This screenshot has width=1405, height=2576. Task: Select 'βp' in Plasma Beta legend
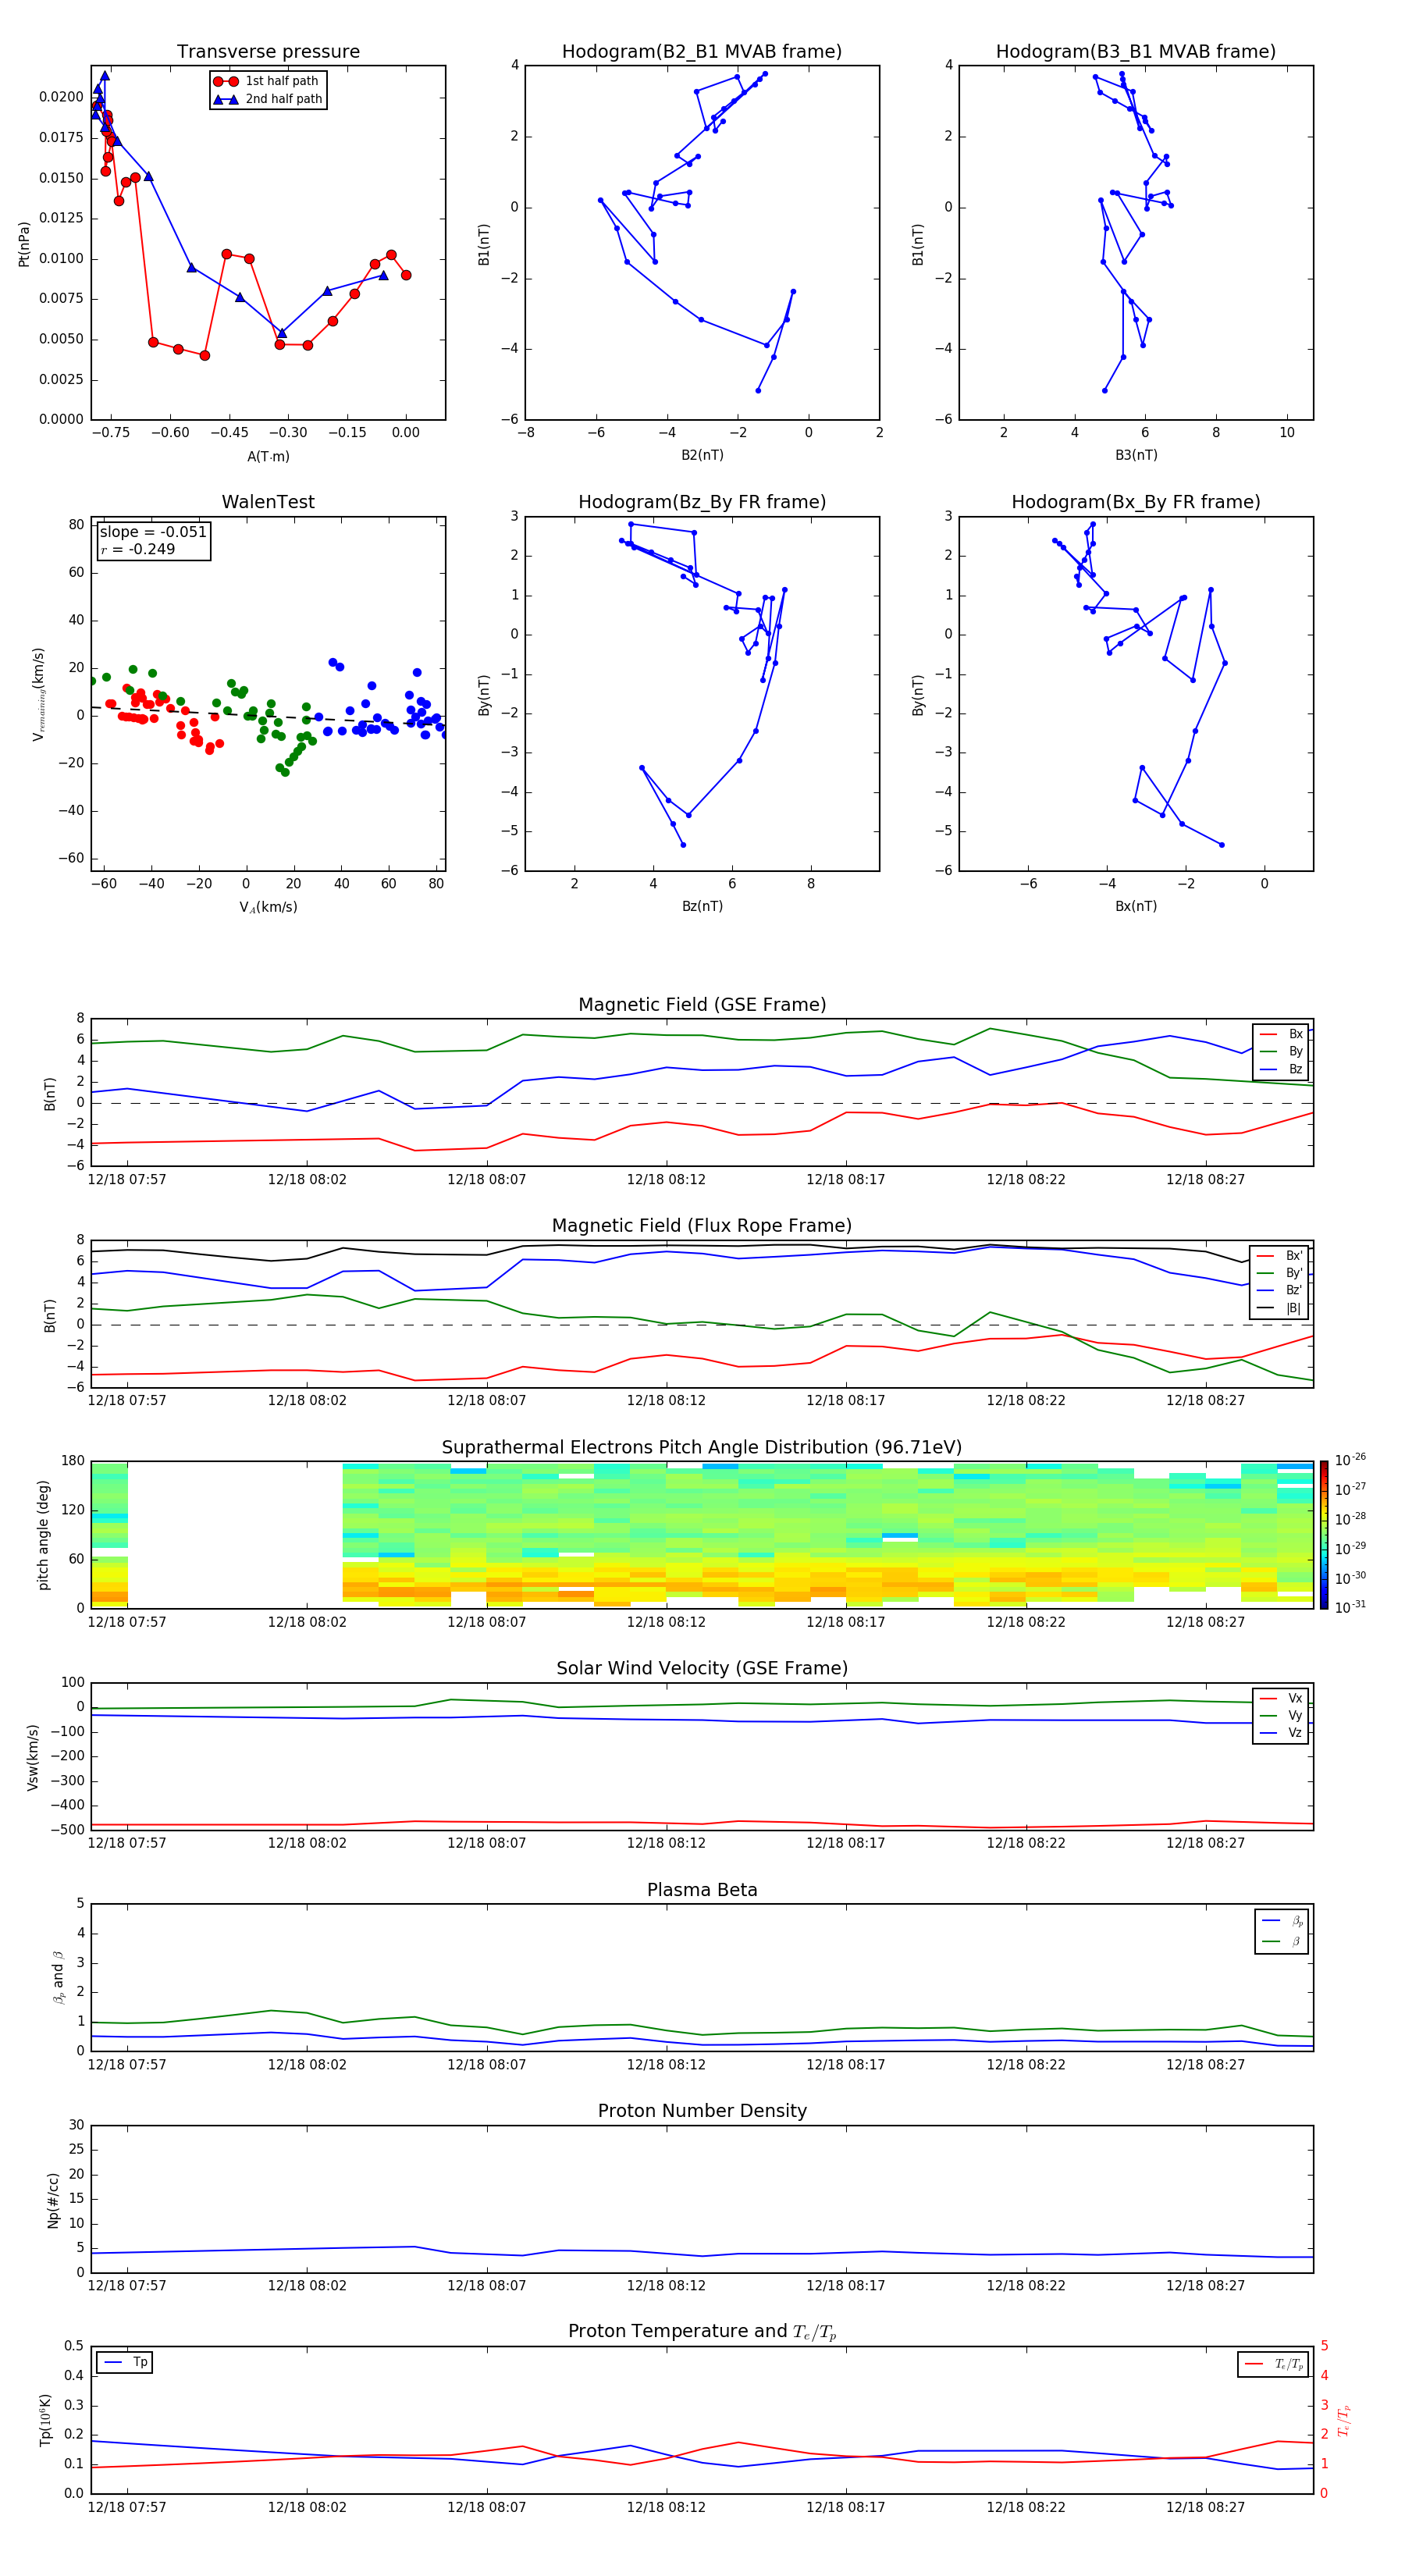pos(1282,1921)
